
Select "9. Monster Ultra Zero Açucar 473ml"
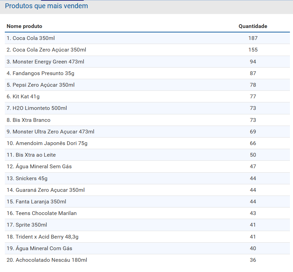[51, 132]
